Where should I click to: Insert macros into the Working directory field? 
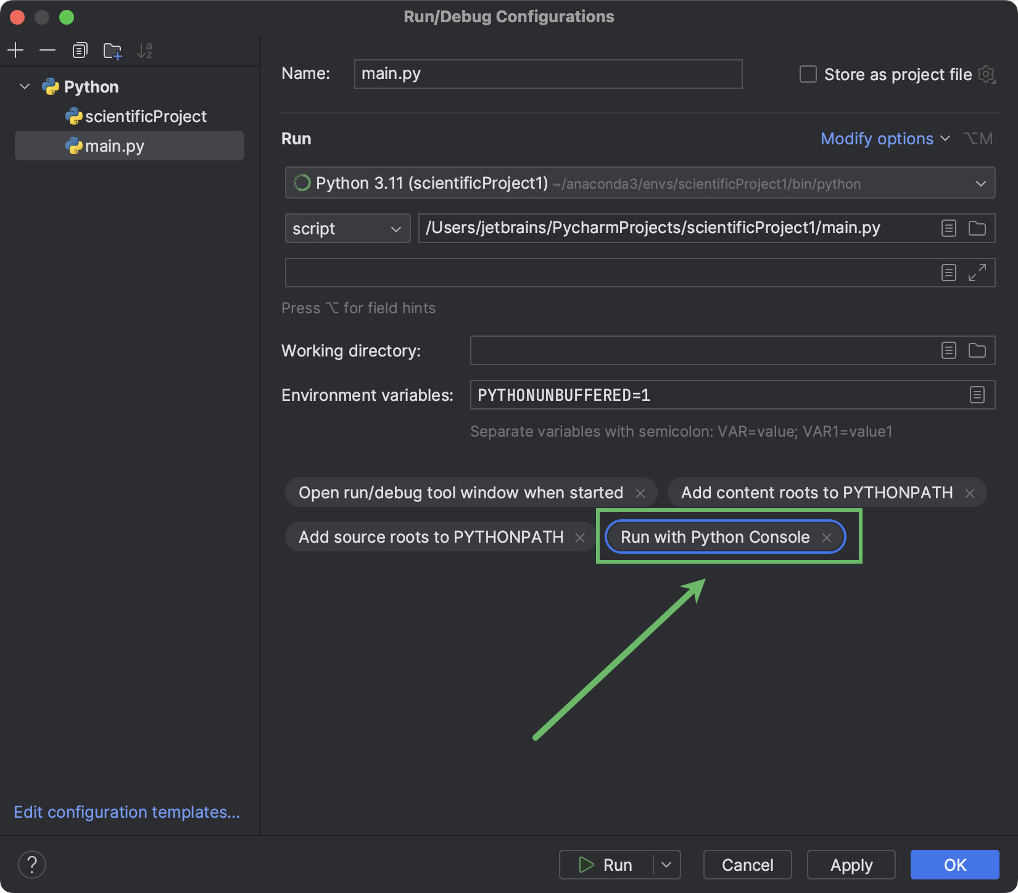pos(948,350)
